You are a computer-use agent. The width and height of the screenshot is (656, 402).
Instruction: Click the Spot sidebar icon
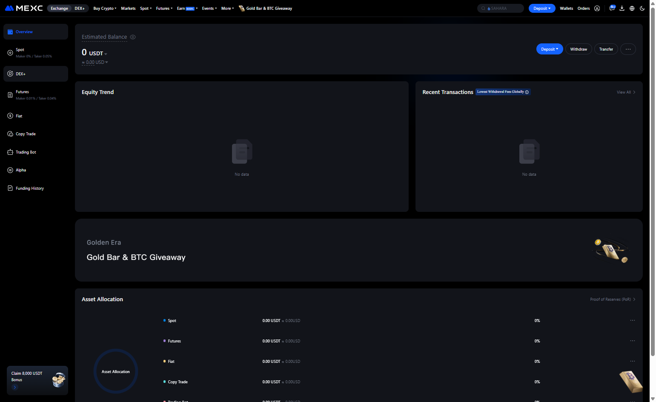click(10, 53)
